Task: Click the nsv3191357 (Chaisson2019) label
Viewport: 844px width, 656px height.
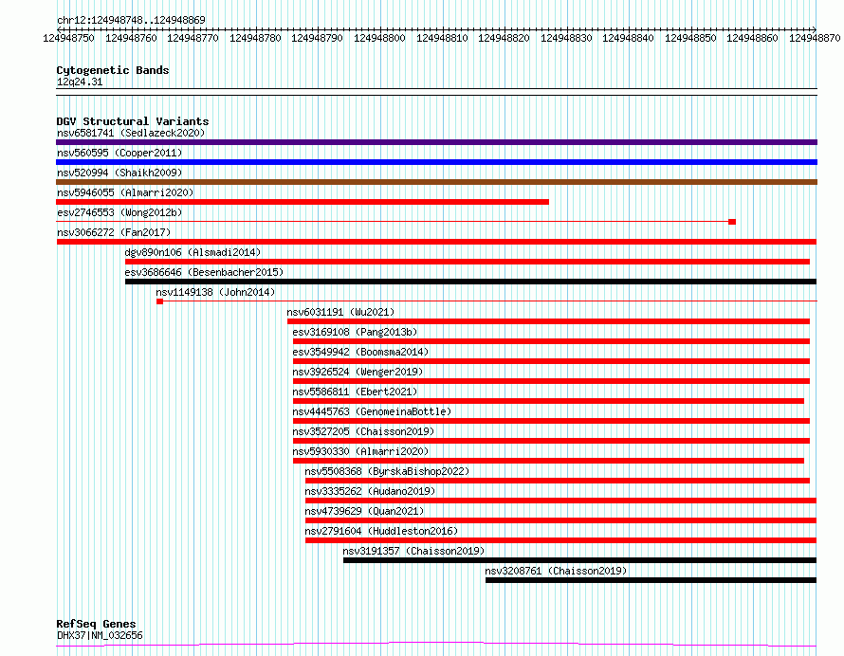Action: click(413, 551)
